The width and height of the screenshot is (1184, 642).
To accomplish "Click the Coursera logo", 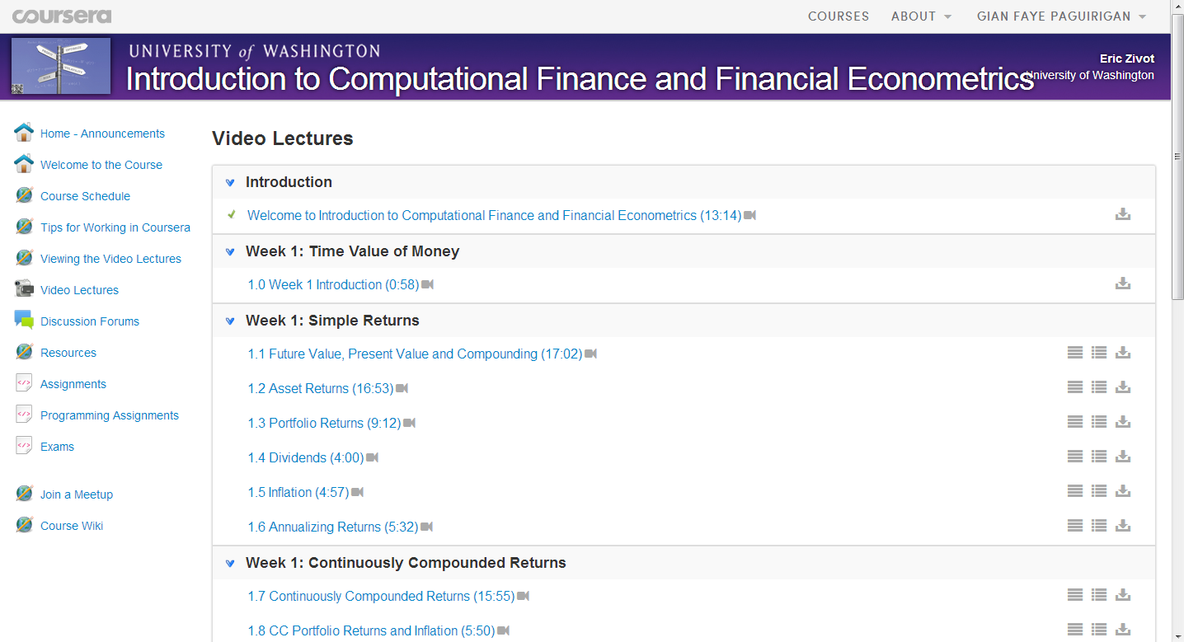I will tap(62, 15).
